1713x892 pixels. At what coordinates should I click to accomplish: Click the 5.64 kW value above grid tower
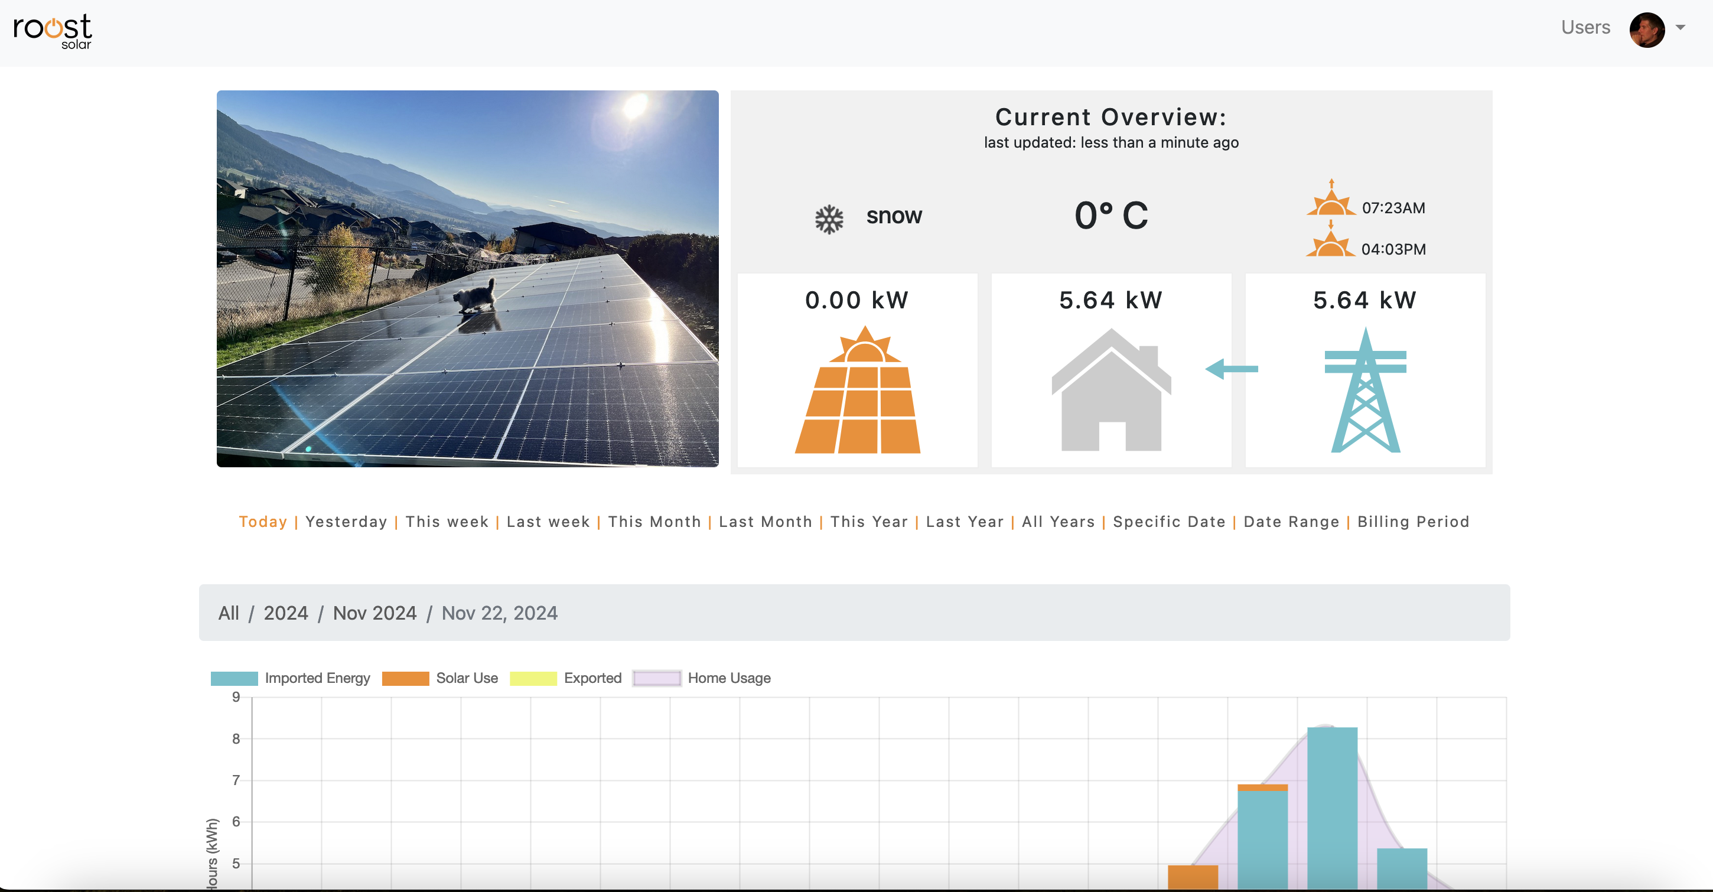click(x=1365, y=300)
